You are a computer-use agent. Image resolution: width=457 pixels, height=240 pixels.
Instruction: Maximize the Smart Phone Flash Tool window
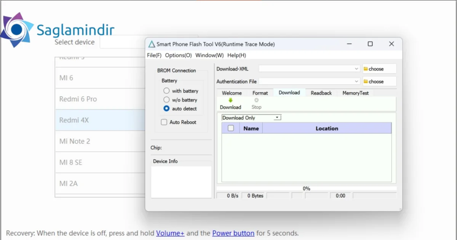[x=370, y=44]
